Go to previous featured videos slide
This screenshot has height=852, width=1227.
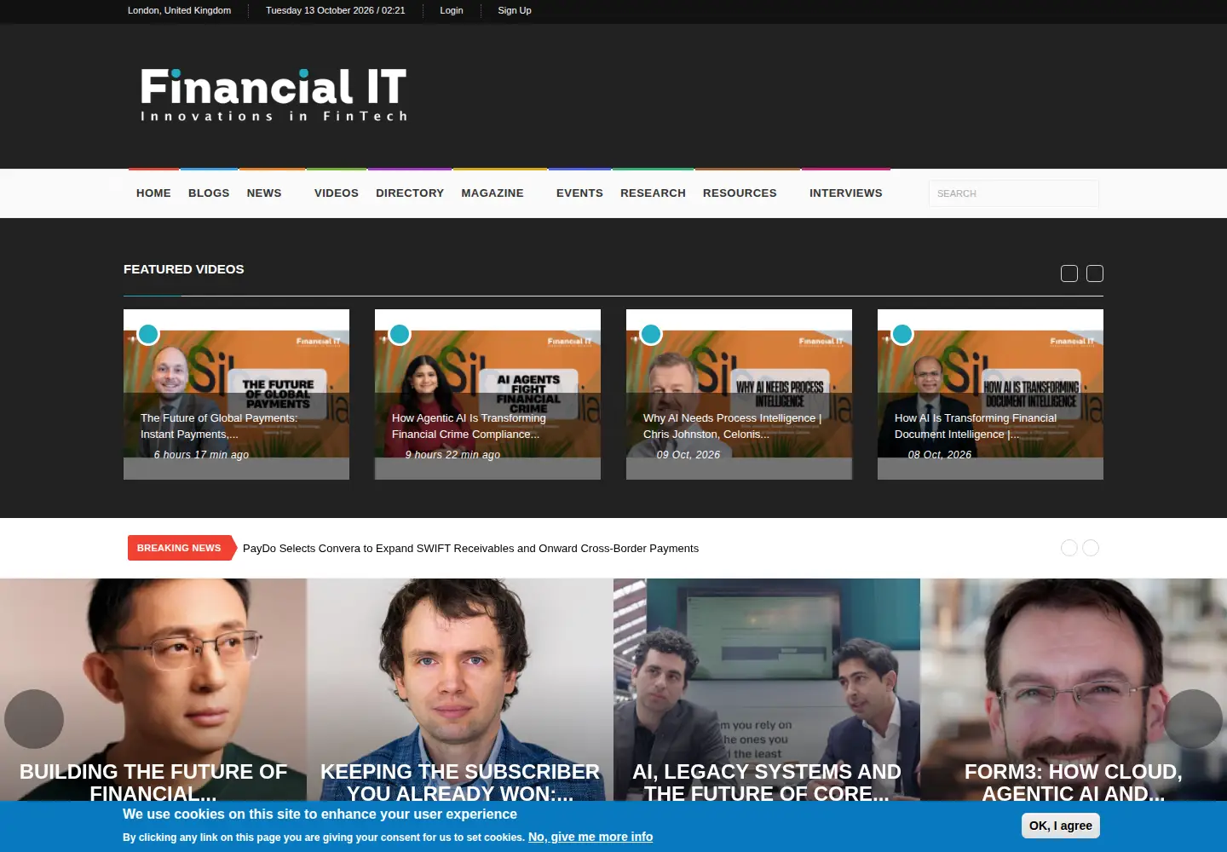coord(1069,273)
